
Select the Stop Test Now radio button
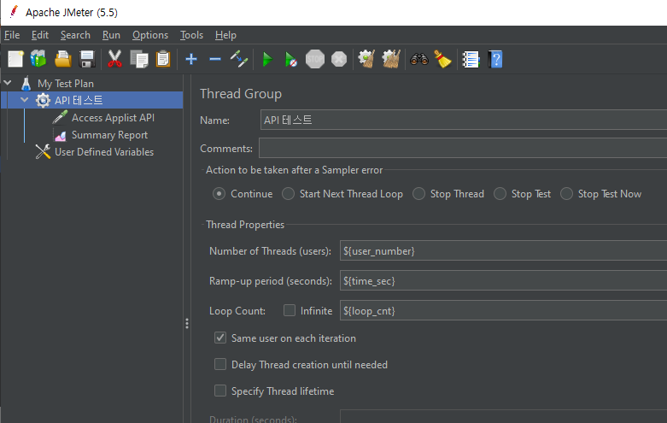pyautogui.click(x=566, y=194)
